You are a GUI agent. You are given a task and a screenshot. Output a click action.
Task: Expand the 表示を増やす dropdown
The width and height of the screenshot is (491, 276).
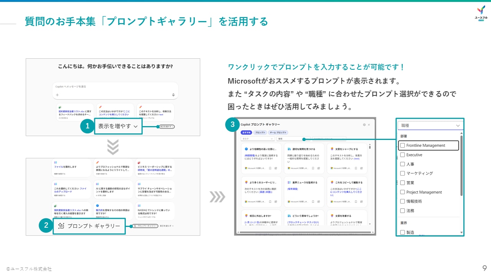tap(117, 127)
